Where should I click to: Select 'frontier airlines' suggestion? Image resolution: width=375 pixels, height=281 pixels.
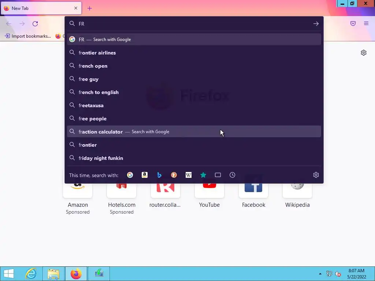click(x=194, y=53)
